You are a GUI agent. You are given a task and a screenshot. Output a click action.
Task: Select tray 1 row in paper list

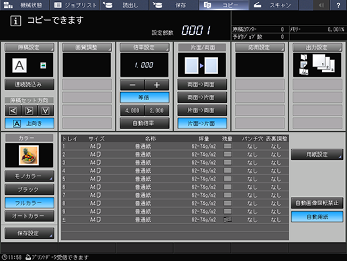click(175, 147)
